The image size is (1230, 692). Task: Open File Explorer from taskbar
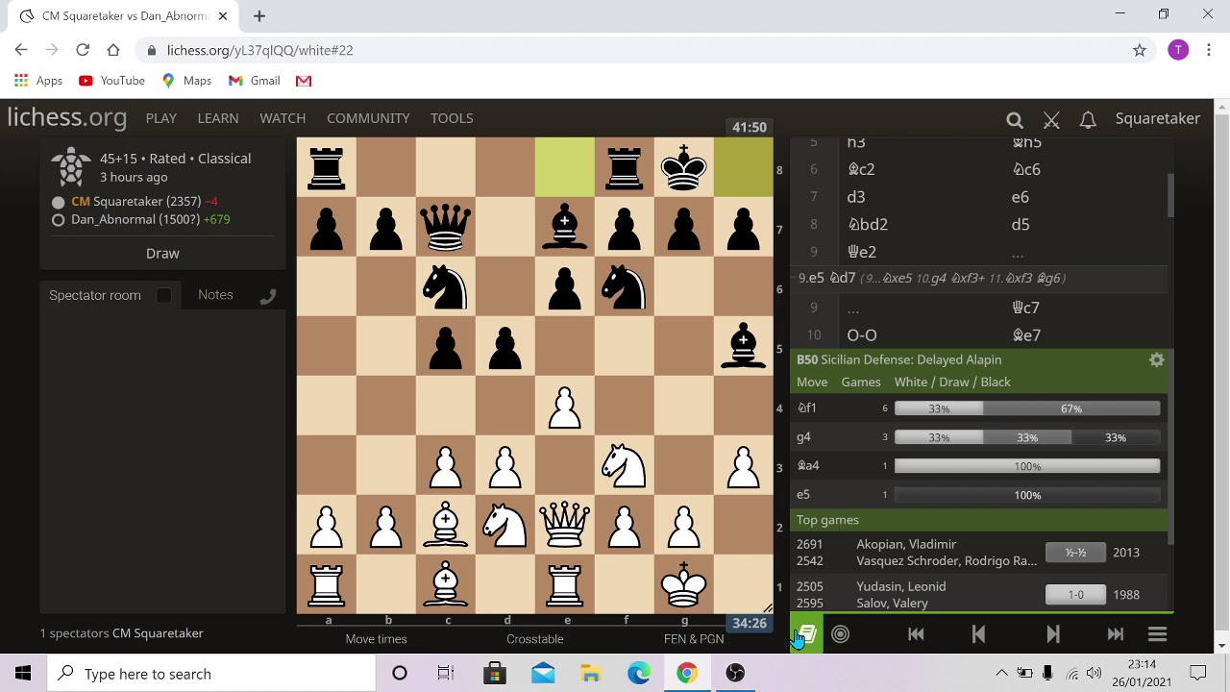590,674
